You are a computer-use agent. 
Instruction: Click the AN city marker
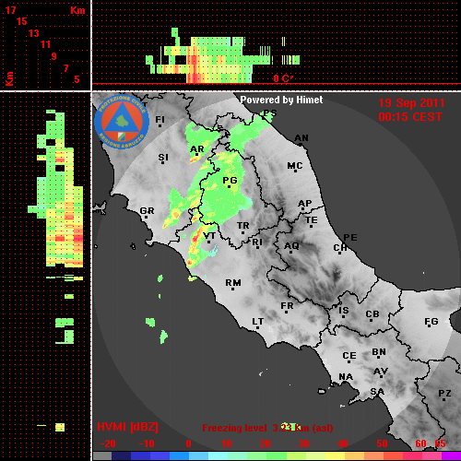(x=301, y=144)
